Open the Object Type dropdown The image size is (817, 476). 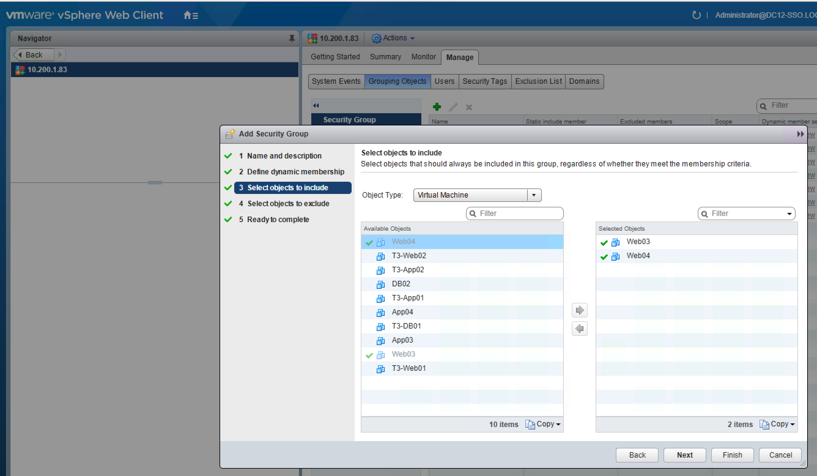point(534,195)
